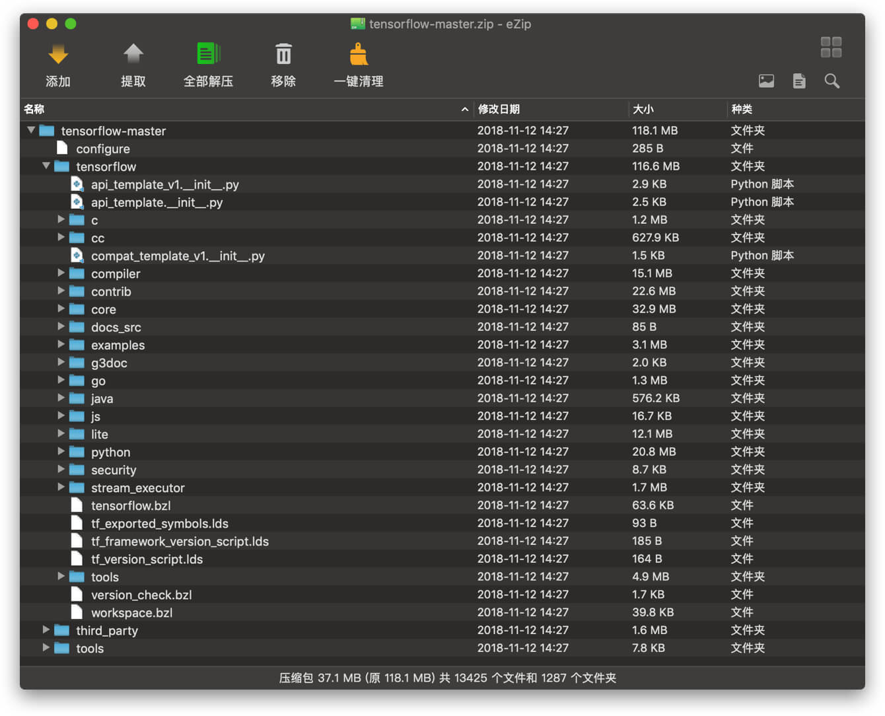The height and width of the screenshot is (716, 885).
Task: Click the window title tensorflow-master.zip - eZip
Action: (x=450, y=24)
